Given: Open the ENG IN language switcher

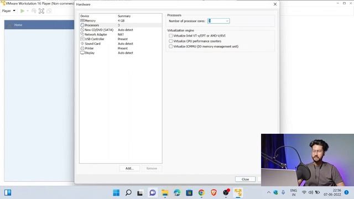Looking at the screenshot, I should point(294,192).
